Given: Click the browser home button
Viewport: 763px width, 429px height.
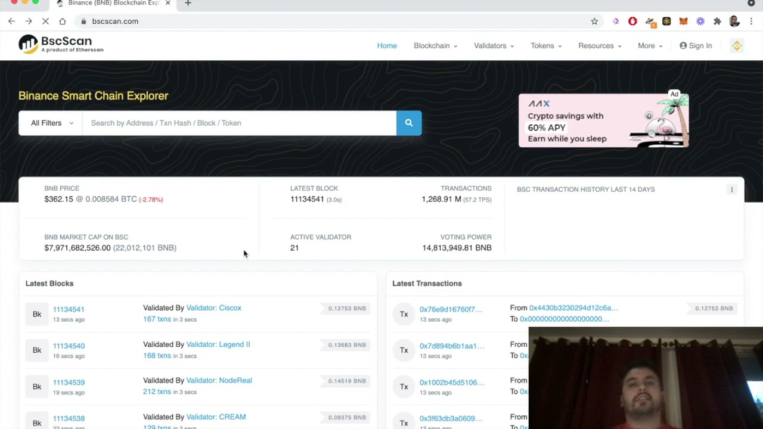Looking at the screenshot, I should coord(63,21).
